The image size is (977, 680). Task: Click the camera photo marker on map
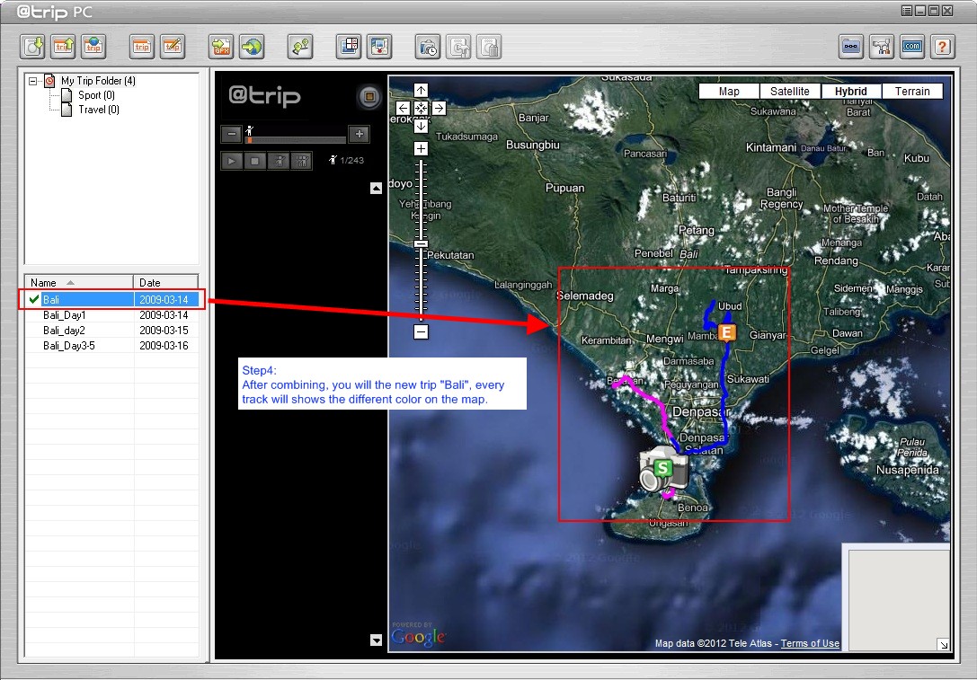pos(663,470)
